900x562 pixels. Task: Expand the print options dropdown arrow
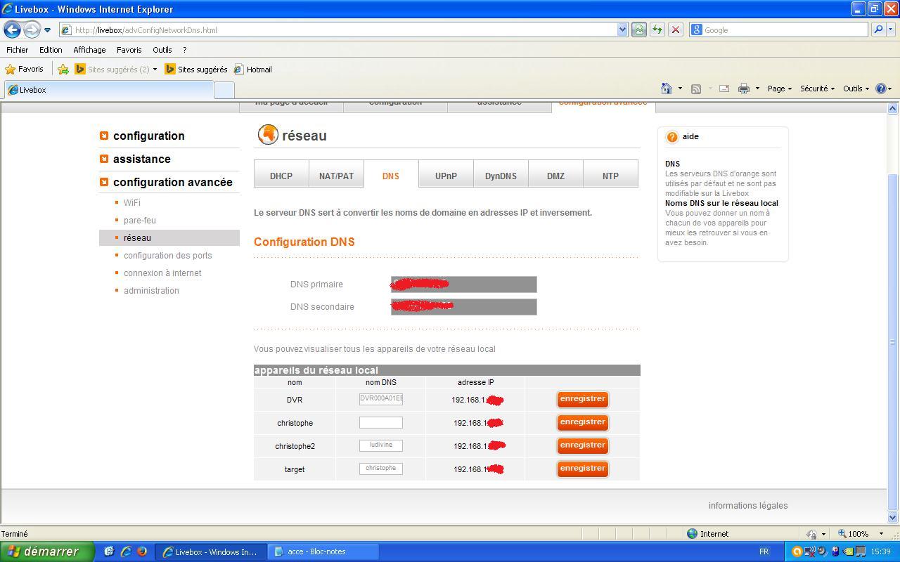[x=757, y=89]
